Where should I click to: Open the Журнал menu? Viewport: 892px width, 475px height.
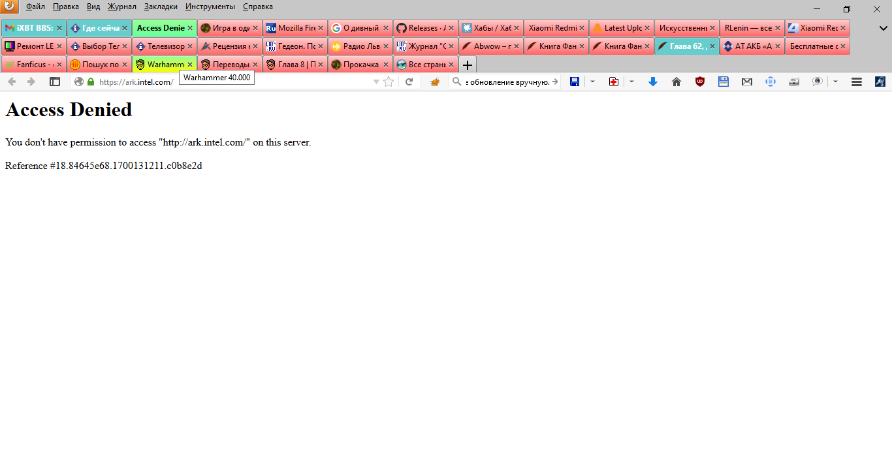[122, 7]
